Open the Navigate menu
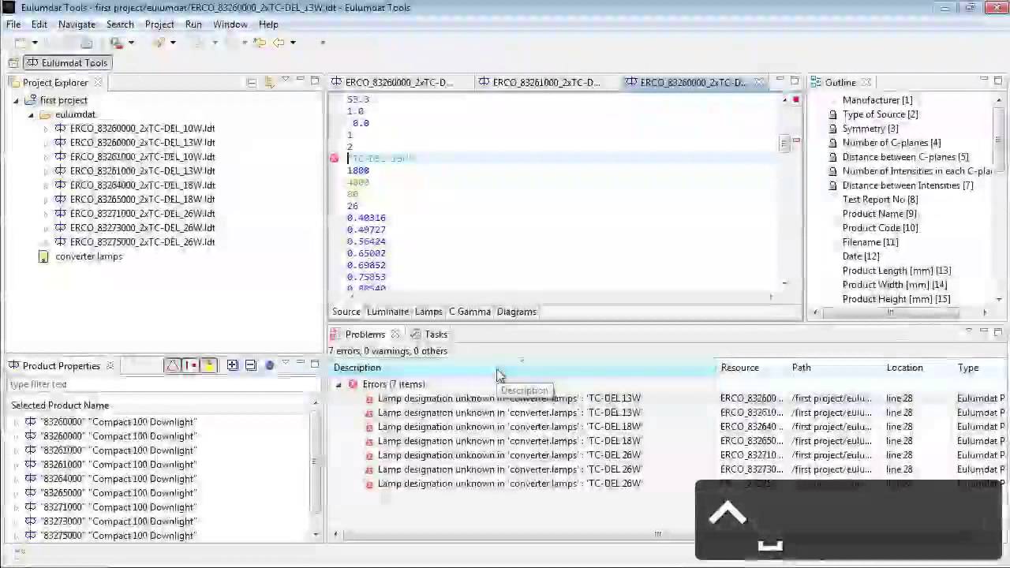 pyautogui.click(x=77, y=24)
